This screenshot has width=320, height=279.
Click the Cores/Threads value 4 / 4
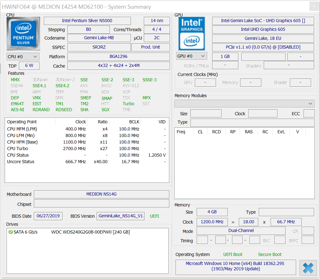pos(157,30)
